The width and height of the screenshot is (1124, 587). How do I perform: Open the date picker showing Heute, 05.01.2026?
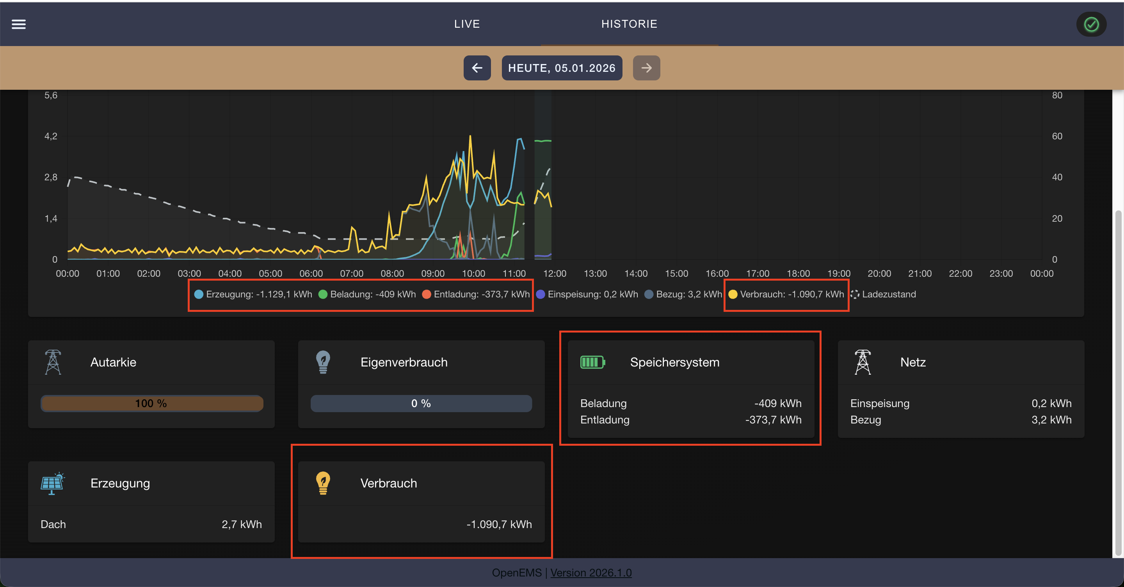[x=562, y=68]
